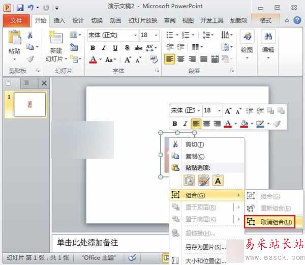Click mini toolbar increase font size icon
Image resolution: width=305 pixels, height=265 pixels.
click(x=228, y=111)
